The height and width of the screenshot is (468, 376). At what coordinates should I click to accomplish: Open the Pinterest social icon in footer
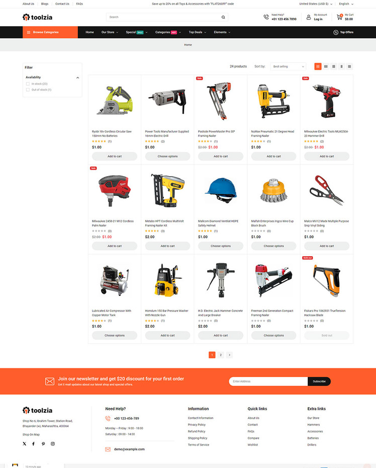43,444
